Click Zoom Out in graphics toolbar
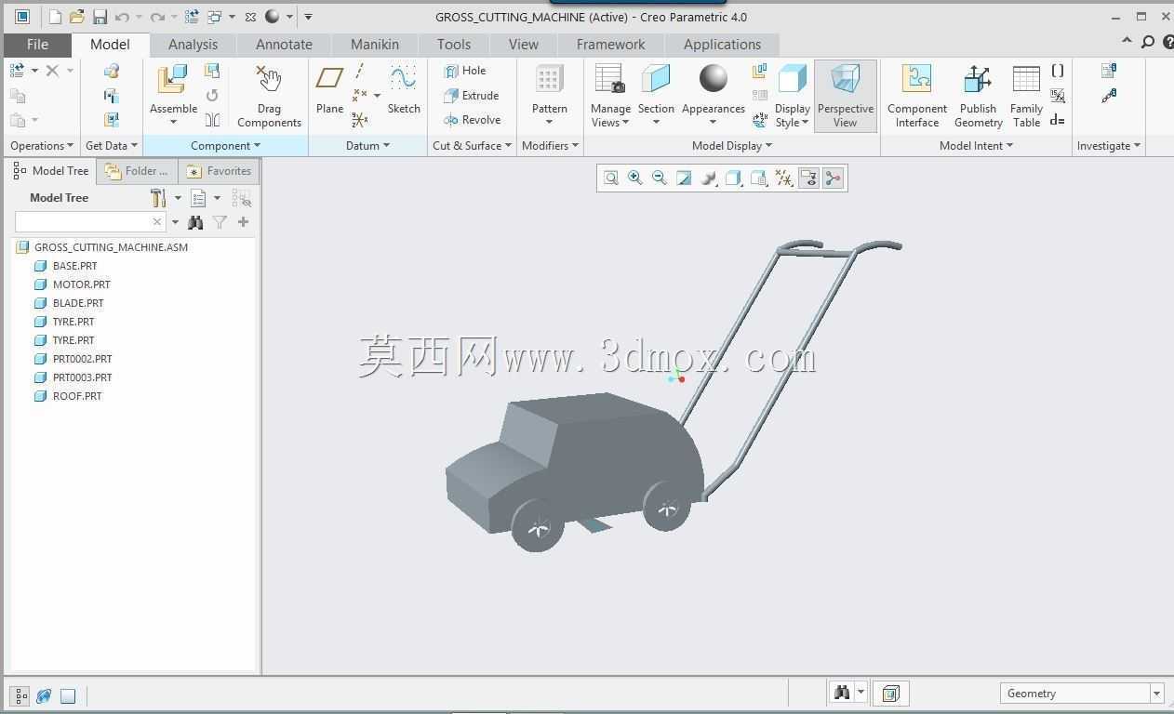1174x714 pixels. 660,178
